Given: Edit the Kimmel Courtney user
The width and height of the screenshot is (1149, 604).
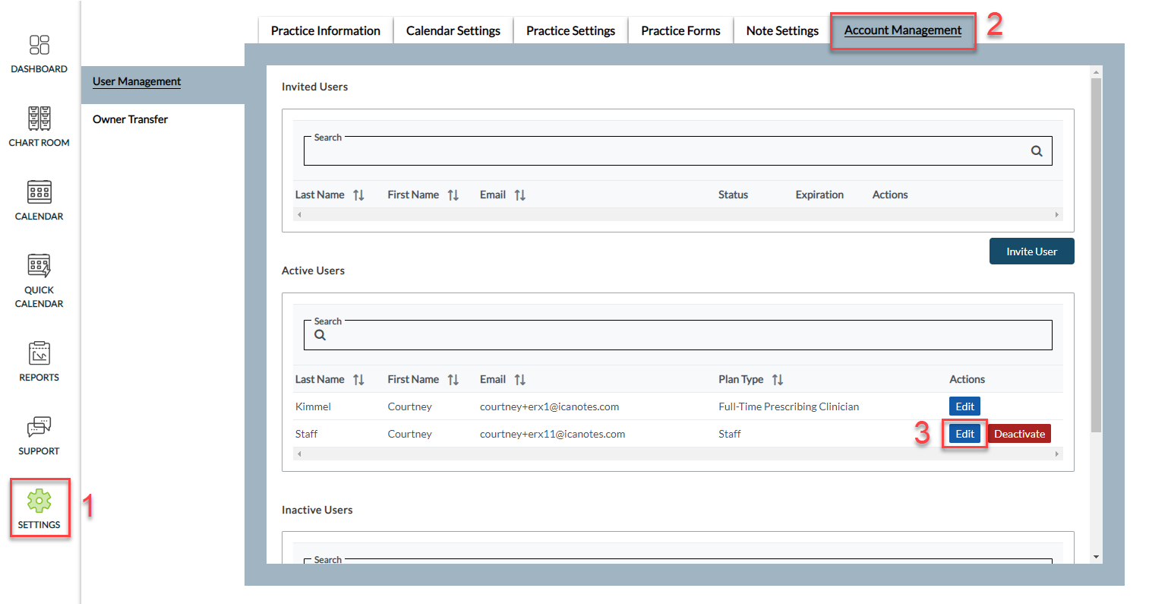Looking at the screenshot, I should click(x=964, y=406).
